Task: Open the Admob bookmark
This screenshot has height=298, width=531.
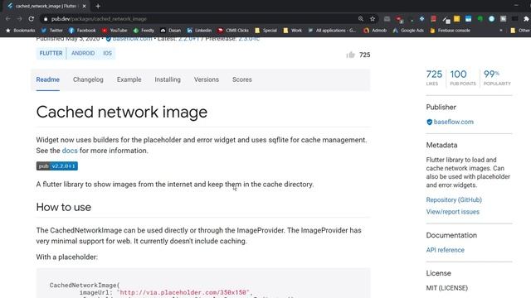Action: pyautogui.click(x=375, y=31)
